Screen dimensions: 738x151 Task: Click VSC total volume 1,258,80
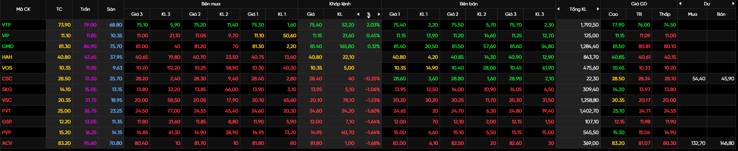pos(589,100)
